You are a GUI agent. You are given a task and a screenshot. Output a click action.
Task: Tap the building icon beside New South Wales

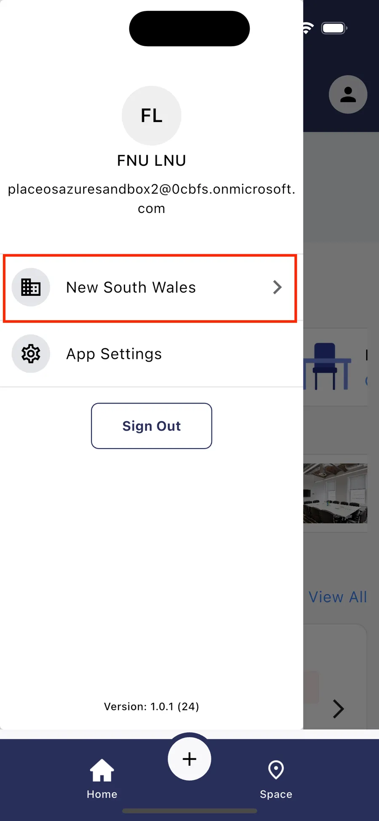click(x=31, y=287)
